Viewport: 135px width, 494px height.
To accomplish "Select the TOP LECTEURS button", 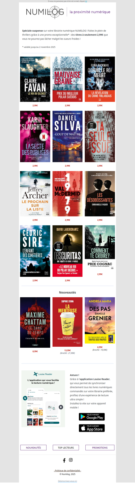I will tap(66, 447).
